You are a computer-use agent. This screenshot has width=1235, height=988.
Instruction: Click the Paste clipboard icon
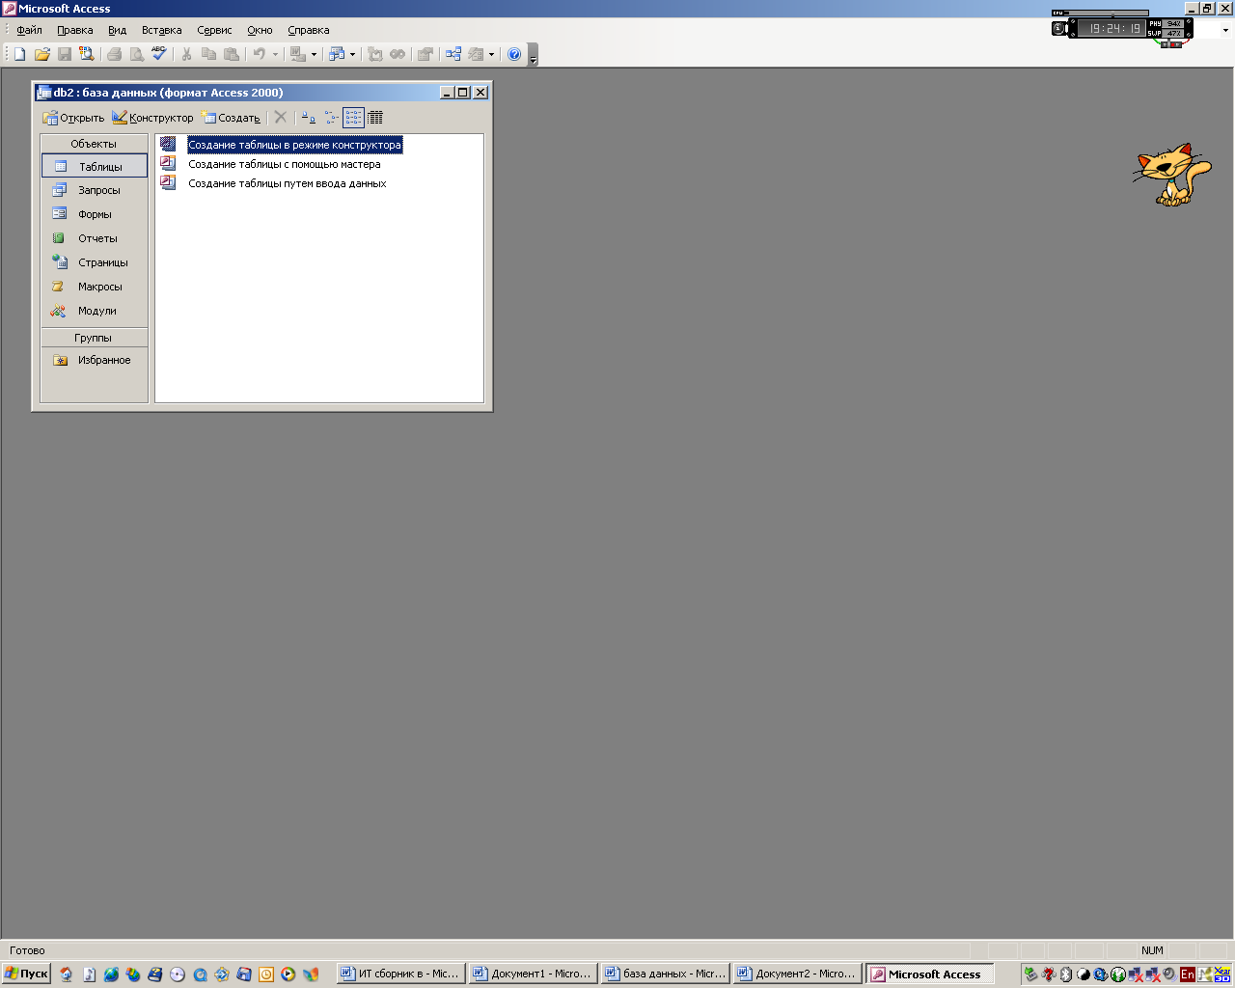point(232,54)
